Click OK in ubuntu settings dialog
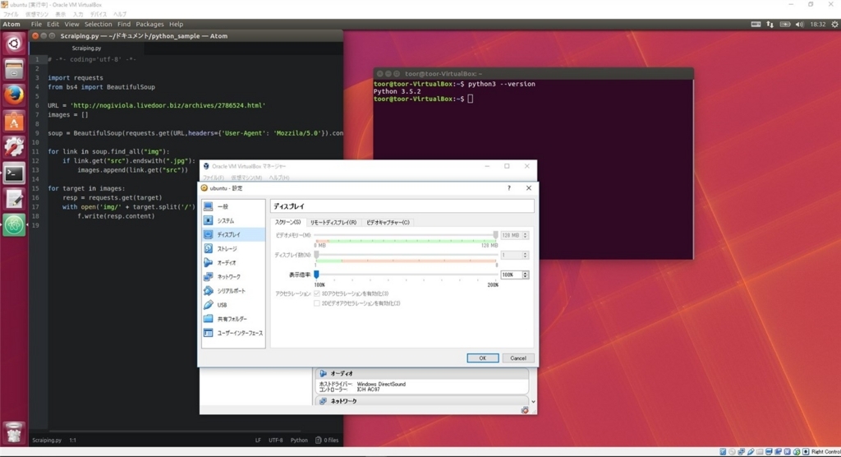The image size is (841, 457). point(482,358)
